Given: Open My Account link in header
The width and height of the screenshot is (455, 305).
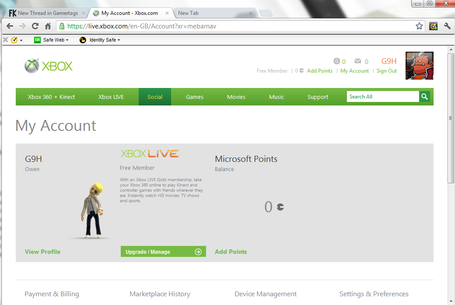Looking at the screenshot, I should [x=355, y=70].
